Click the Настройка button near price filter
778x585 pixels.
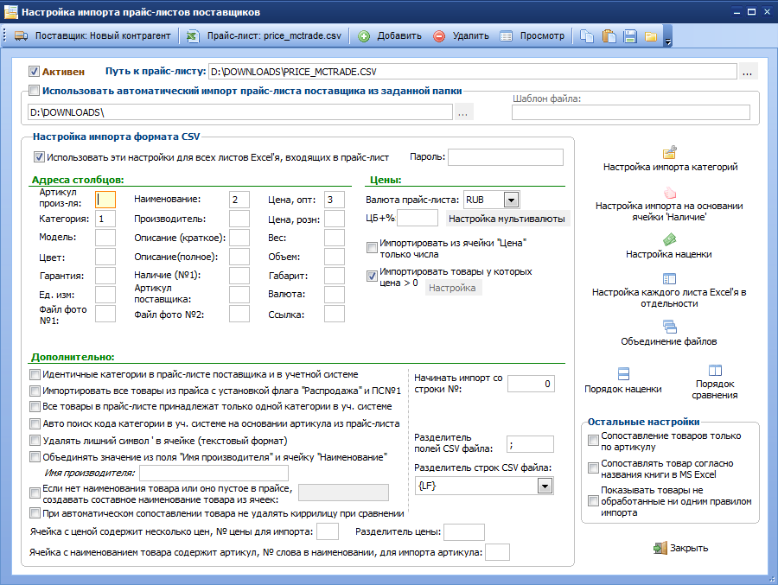[452, 288]
